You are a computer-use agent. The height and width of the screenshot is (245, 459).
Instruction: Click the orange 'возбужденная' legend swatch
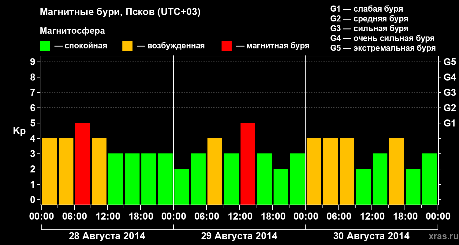(x=127, y=46)
